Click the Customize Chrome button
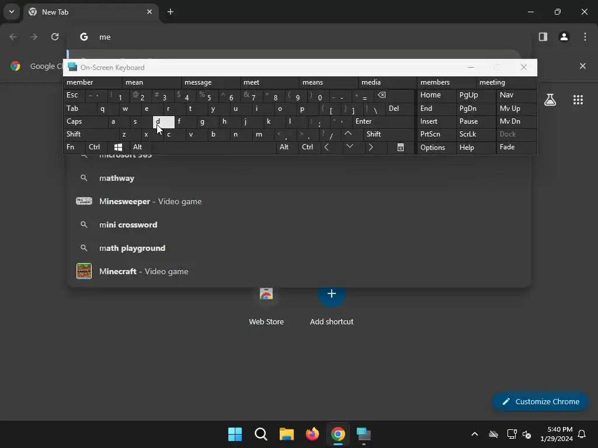Screen dimensions: 598x448 [x=540, y=401]
